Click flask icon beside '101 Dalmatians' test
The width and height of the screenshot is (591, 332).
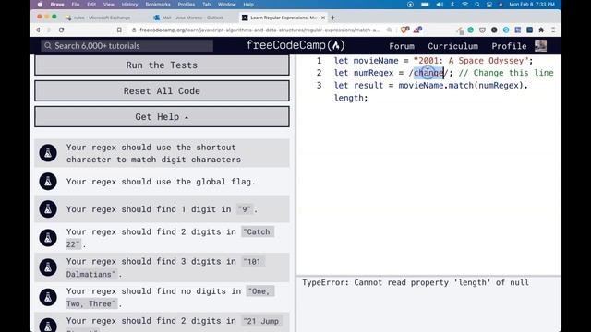(48, 267)
